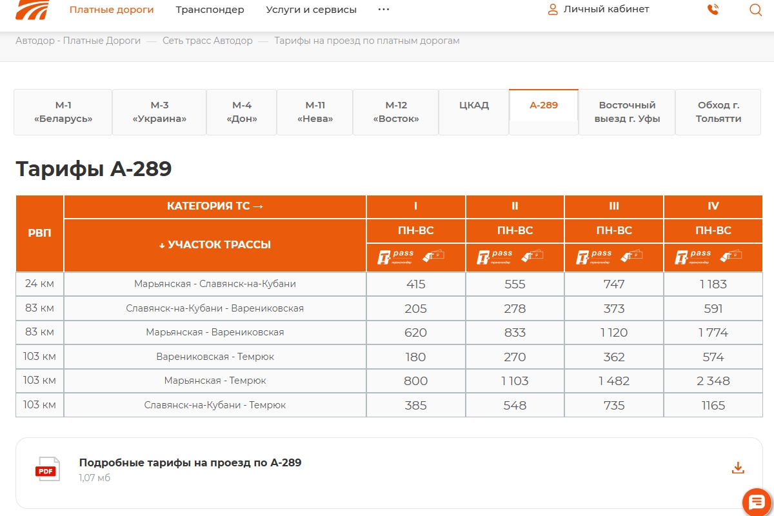Viewport: 774px width, 516px height.
Task: Switch to the ЦКАД tab
Action: 474,112
